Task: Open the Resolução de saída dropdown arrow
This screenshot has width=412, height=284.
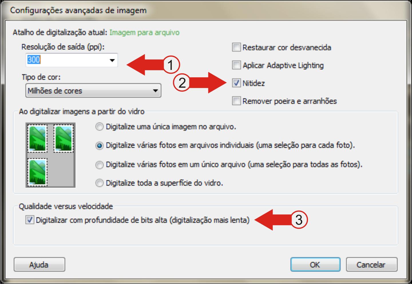Action: pyautogui.click(x=112, y=60)
